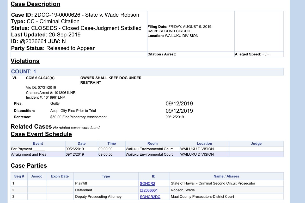The height and width of the screenshot is (203, 305).
Task: Click the Type column header in Case Parties
Action: (106, 176)
